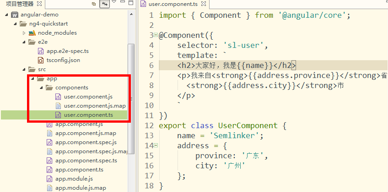This screenshot has width=388, height=192.
Task: Collapse the components folder
Action: 41,88
